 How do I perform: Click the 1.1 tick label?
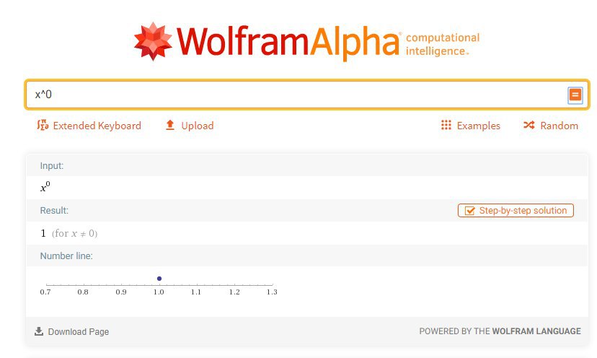196,292
